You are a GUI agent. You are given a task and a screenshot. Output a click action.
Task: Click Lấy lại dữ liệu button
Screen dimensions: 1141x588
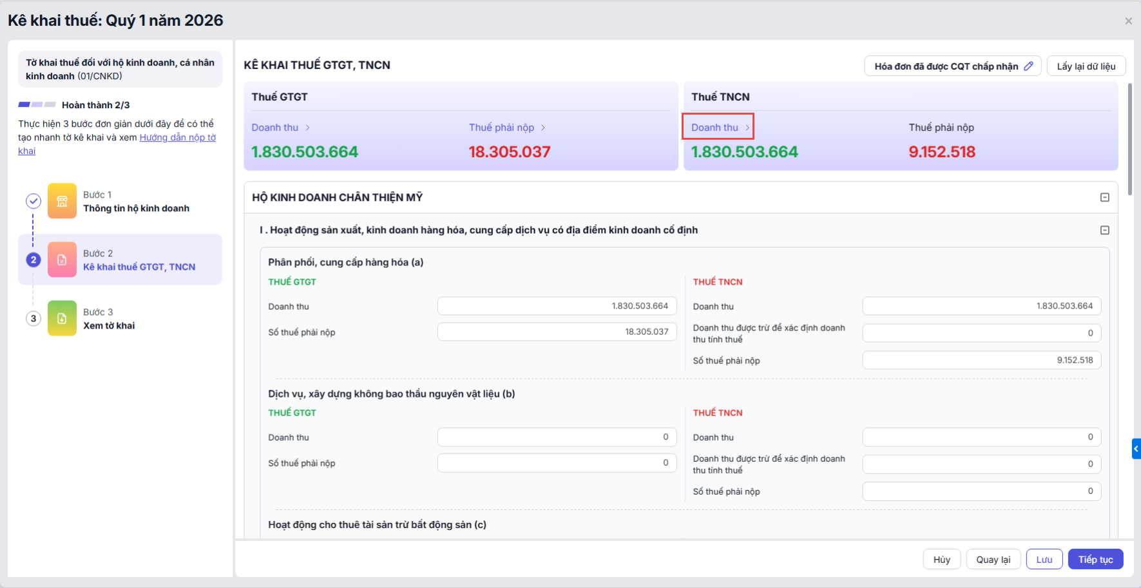(x=1086, y=66)
